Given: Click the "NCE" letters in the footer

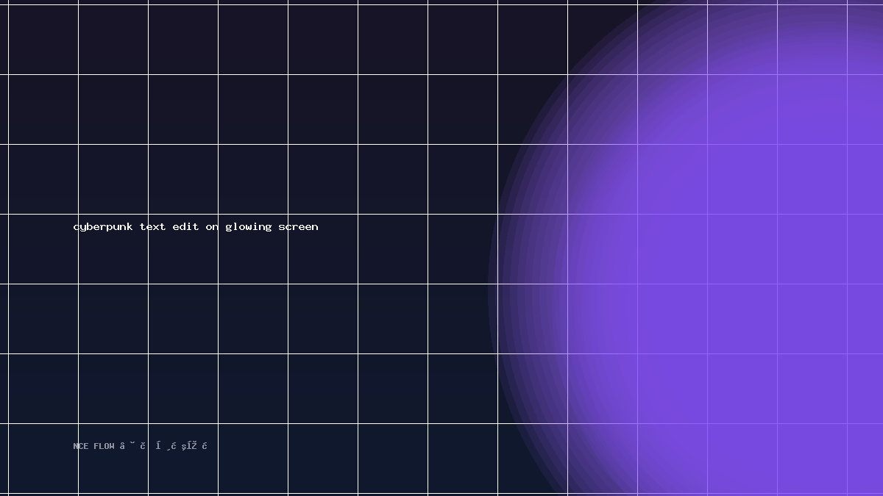Looking at the screenshot, I should point(81,446).
